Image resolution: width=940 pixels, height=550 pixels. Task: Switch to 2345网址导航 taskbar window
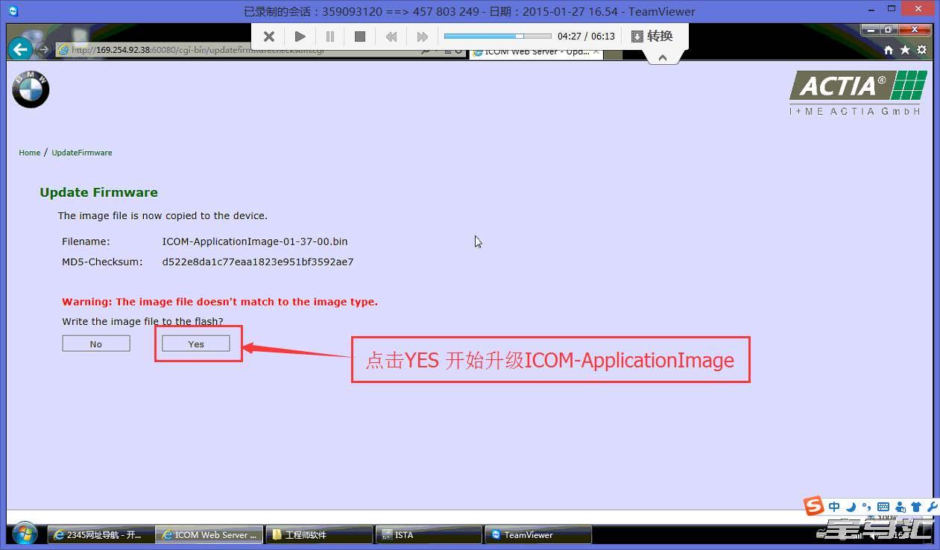(x=100, y=534)
